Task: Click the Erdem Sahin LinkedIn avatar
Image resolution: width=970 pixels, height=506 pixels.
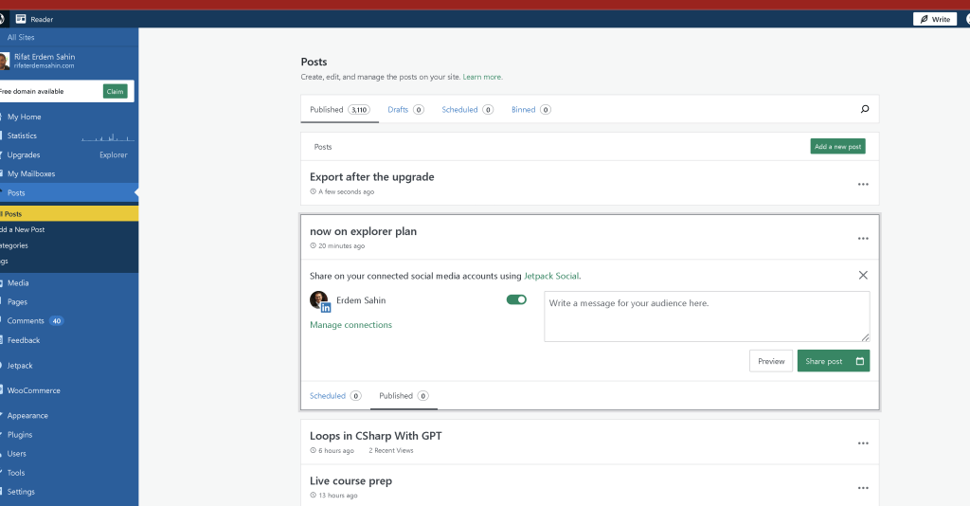Action: point(320,301)
